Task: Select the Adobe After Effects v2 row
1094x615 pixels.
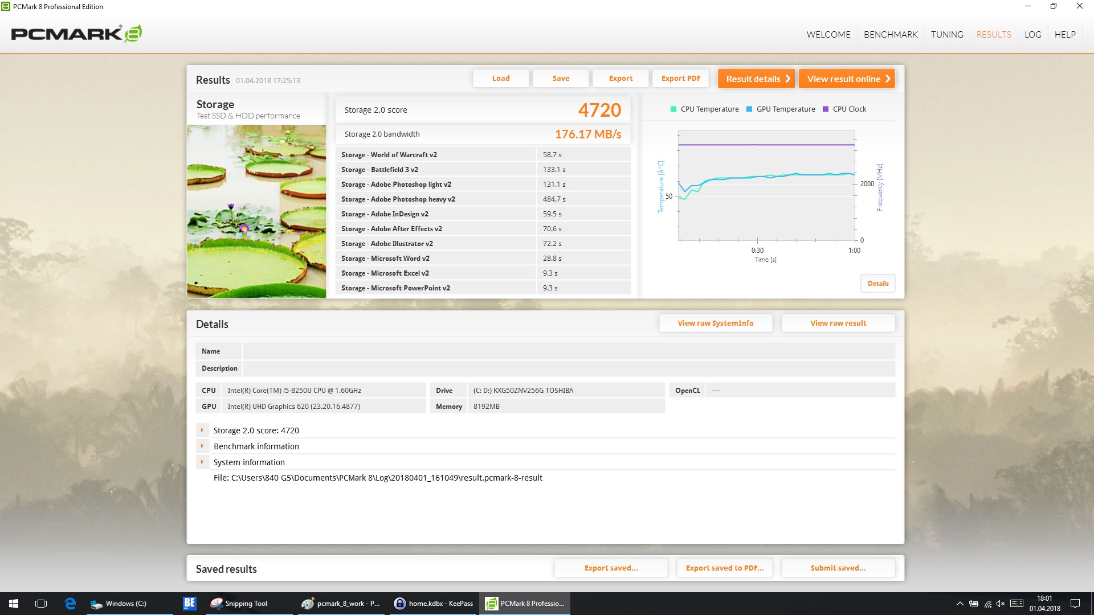Action: point(483,228)
